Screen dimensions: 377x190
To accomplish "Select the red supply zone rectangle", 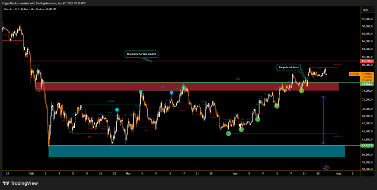I will point(184,87).
